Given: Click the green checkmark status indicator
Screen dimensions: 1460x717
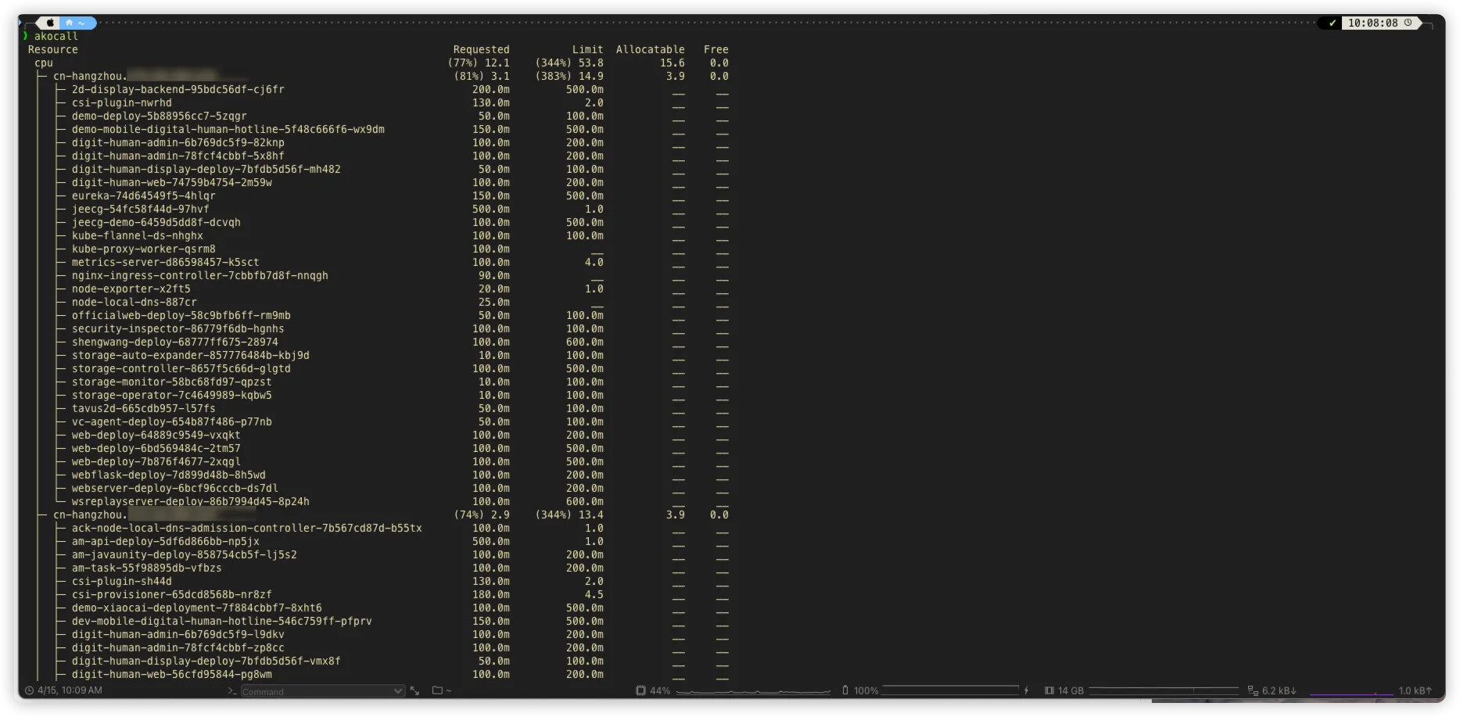Looking at the screenshot, I should coord(1333,23).
